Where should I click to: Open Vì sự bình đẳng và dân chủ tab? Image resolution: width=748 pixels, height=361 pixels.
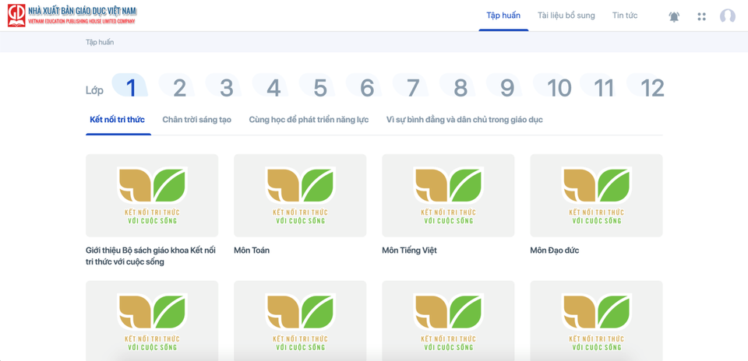(x=464, y=120)
